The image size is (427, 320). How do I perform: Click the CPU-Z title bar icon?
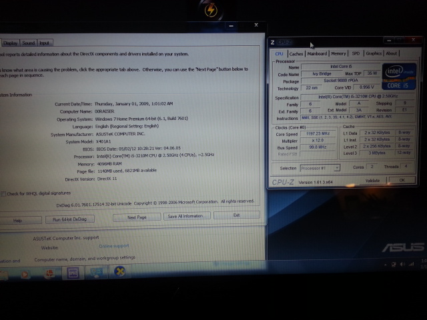coord(272,43)
